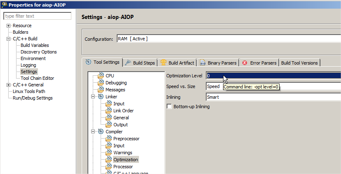
Task: Switch to the Build Tool Versions tab
Action: coord(299,63)
